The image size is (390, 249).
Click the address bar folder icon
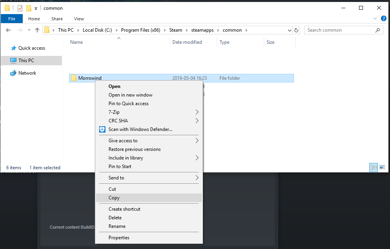tap(47, 30)
